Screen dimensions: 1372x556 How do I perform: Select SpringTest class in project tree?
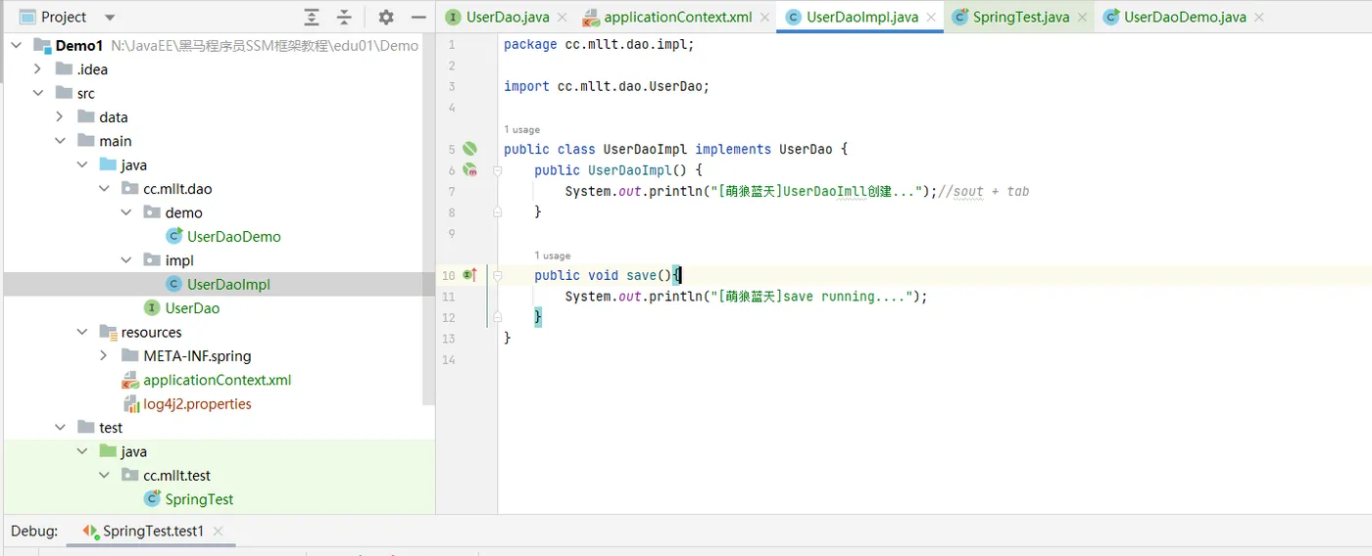pyautogui.click(x=199, y=499)
